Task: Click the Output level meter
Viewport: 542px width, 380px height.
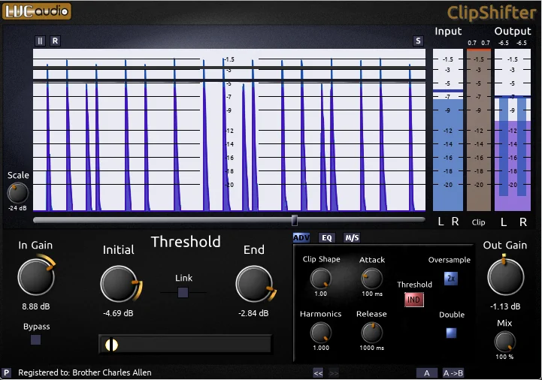Action: pyautogui.click(x=513, y=130)
